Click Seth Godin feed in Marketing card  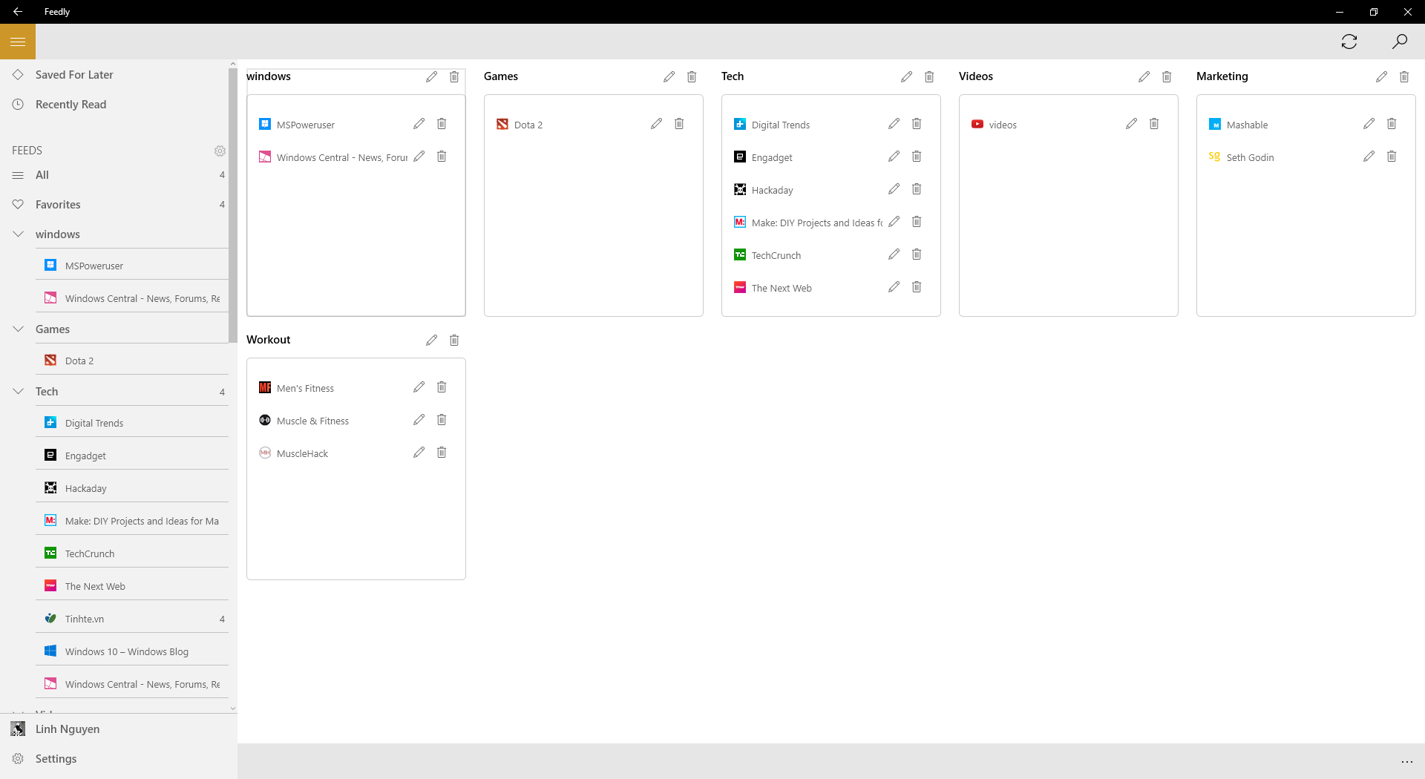tap(1250, 157)
